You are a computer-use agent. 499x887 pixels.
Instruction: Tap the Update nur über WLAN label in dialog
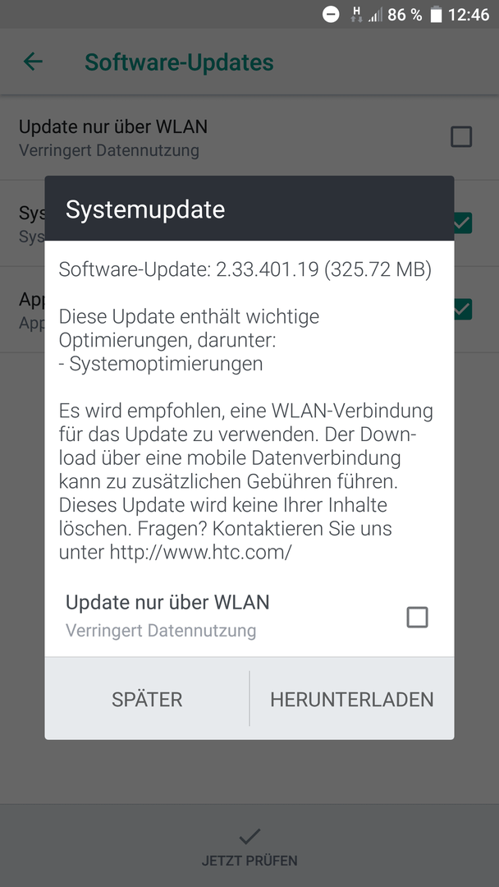167,603
